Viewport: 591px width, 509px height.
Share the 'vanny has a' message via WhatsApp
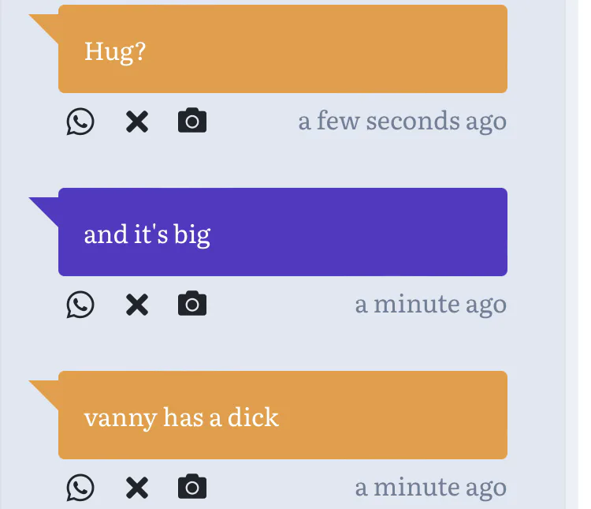(x=80, y=488)
